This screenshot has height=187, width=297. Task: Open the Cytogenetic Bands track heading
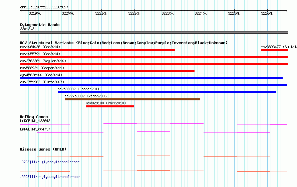[x=40, y=25]
